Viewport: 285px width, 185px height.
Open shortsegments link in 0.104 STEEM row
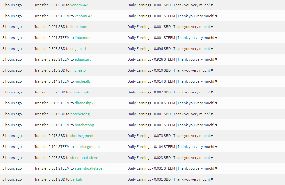87,147
